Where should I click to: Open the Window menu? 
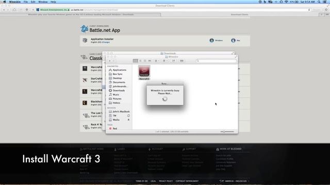tap(43, 2)
